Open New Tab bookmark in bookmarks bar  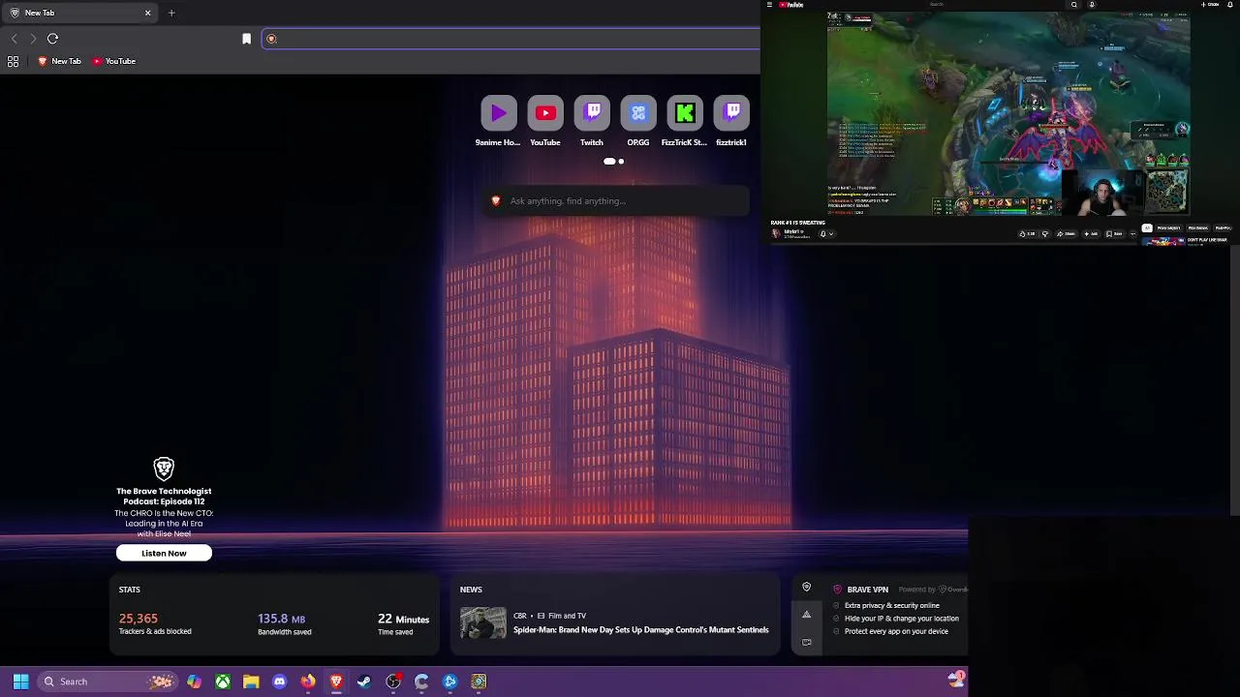click(x=59, y=61)
